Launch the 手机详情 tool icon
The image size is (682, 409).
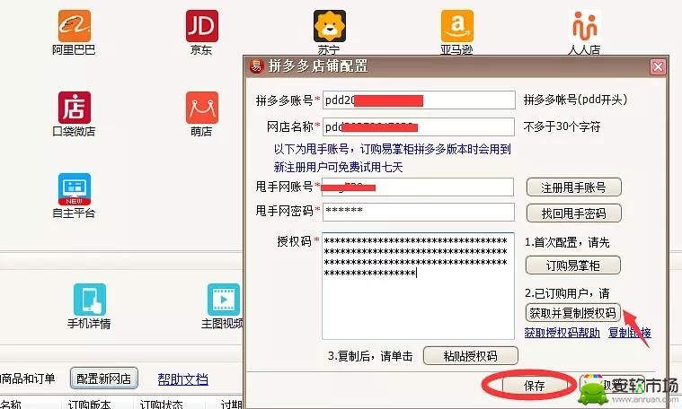pyautogui.click(x=90, y=300)
